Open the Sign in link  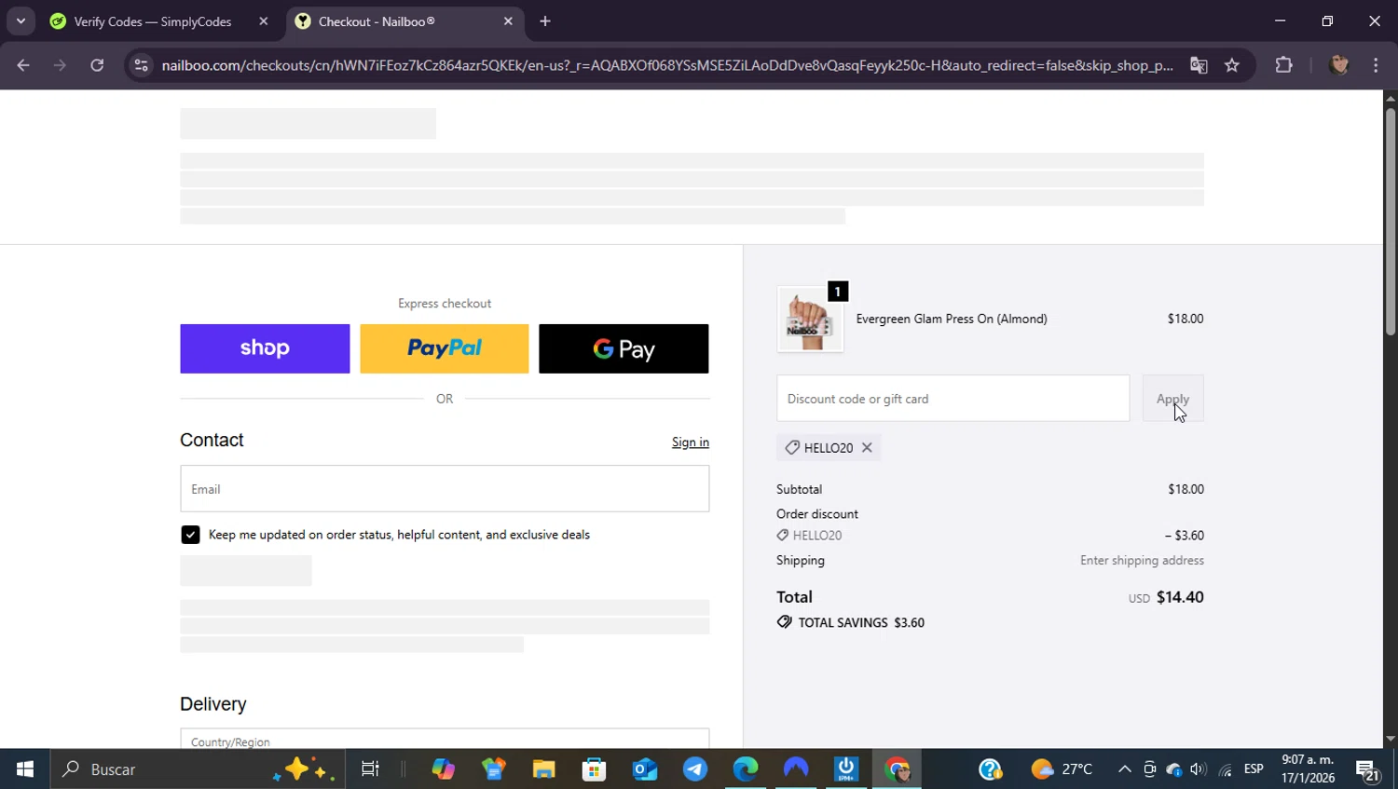pyautogui.click(x=691, y=442)
